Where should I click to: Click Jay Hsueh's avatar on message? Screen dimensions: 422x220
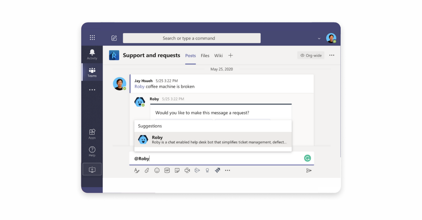pyautogui.click(x=120, y=84)
